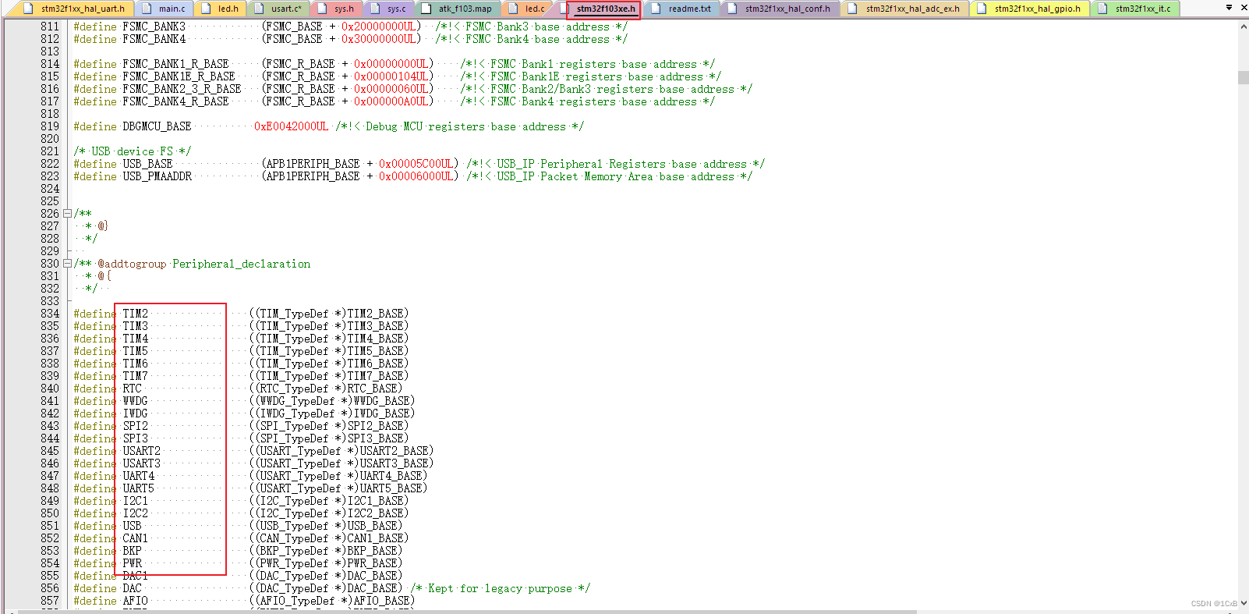
Task: Click the USB_PMAADDR macro name
Action: (x=157, y=176)
